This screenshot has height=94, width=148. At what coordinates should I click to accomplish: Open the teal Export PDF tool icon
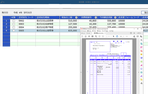pos(141,44)
